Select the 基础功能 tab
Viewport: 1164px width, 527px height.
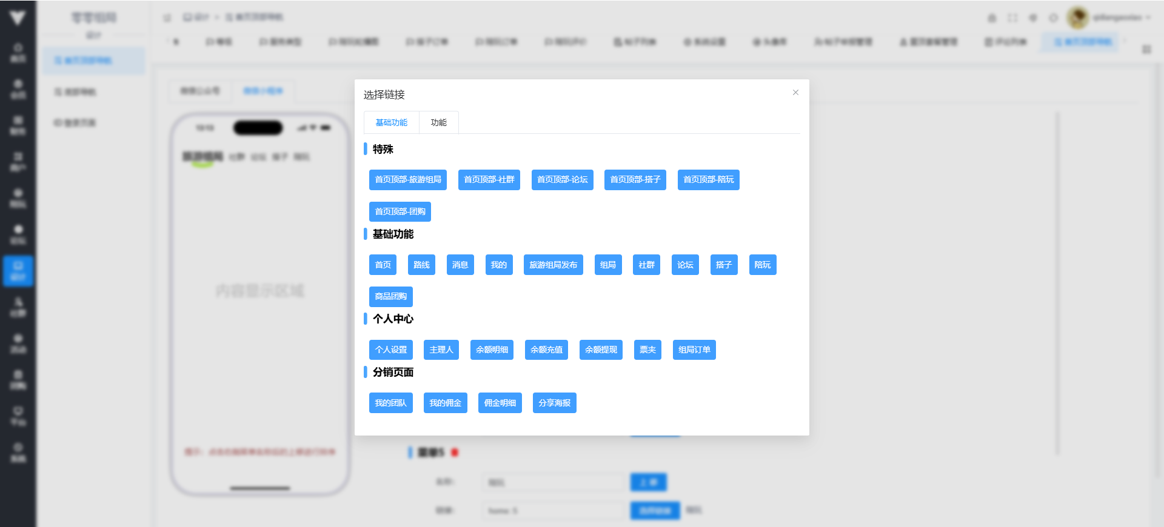(x=391, y=122)
